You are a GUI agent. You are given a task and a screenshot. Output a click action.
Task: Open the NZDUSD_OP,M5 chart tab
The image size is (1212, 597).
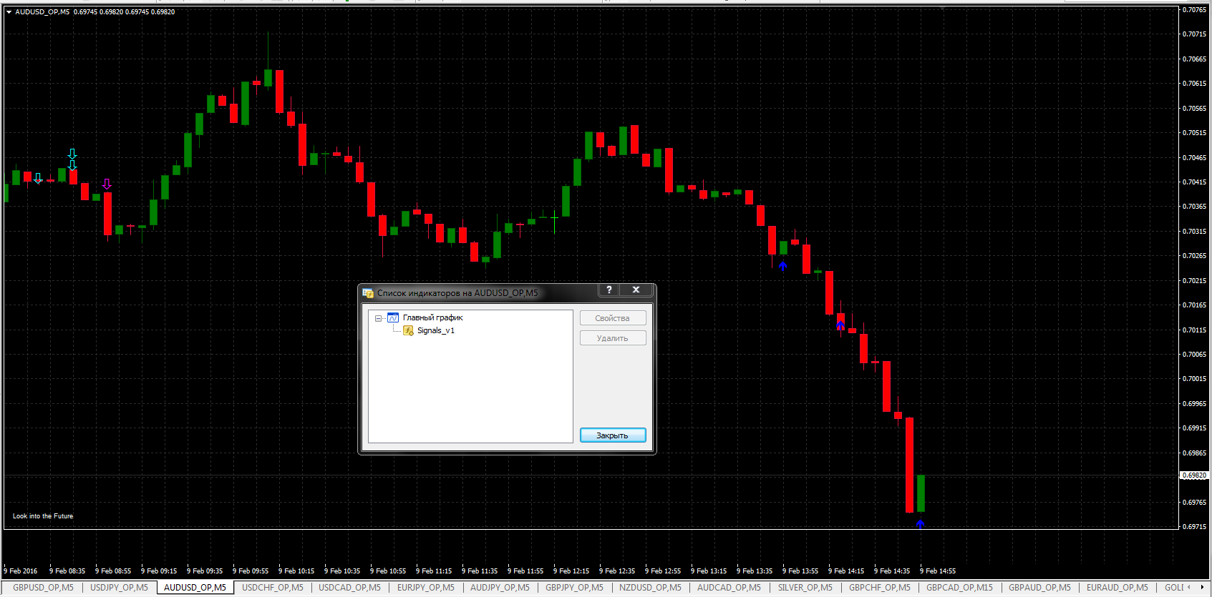[x=650, y=588]
